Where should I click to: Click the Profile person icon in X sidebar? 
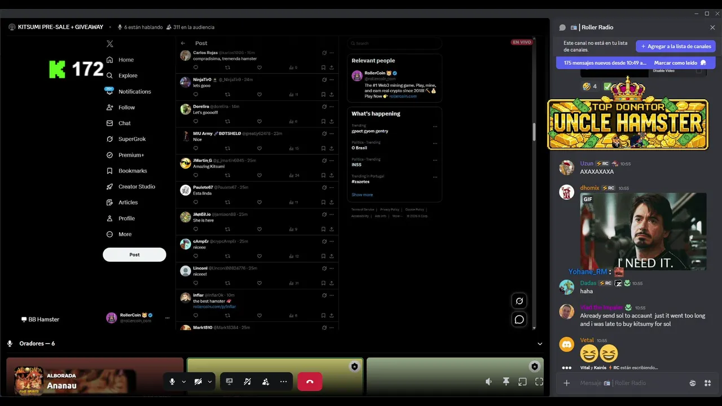click(x=110, y=218)
